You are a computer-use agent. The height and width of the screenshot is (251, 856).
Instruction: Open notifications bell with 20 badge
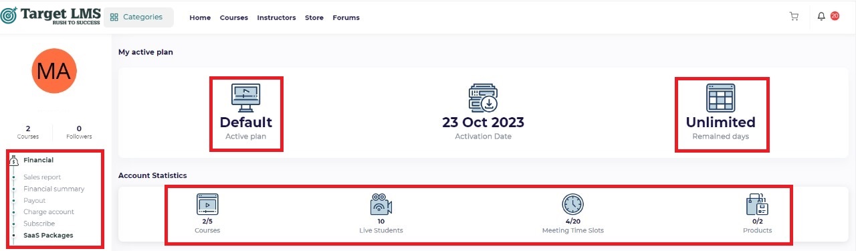click(x=821, y=17)
